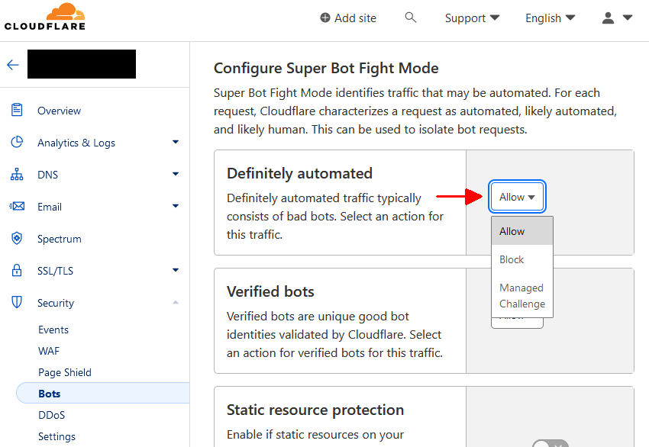
Task: Click the Static resource protection heading
Action: [x=315, y=410]
